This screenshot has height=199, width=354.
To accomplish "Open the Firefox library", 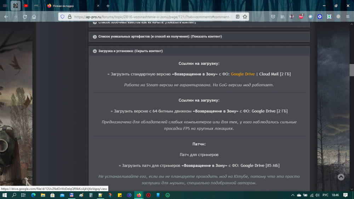I will tap(282, 17).
